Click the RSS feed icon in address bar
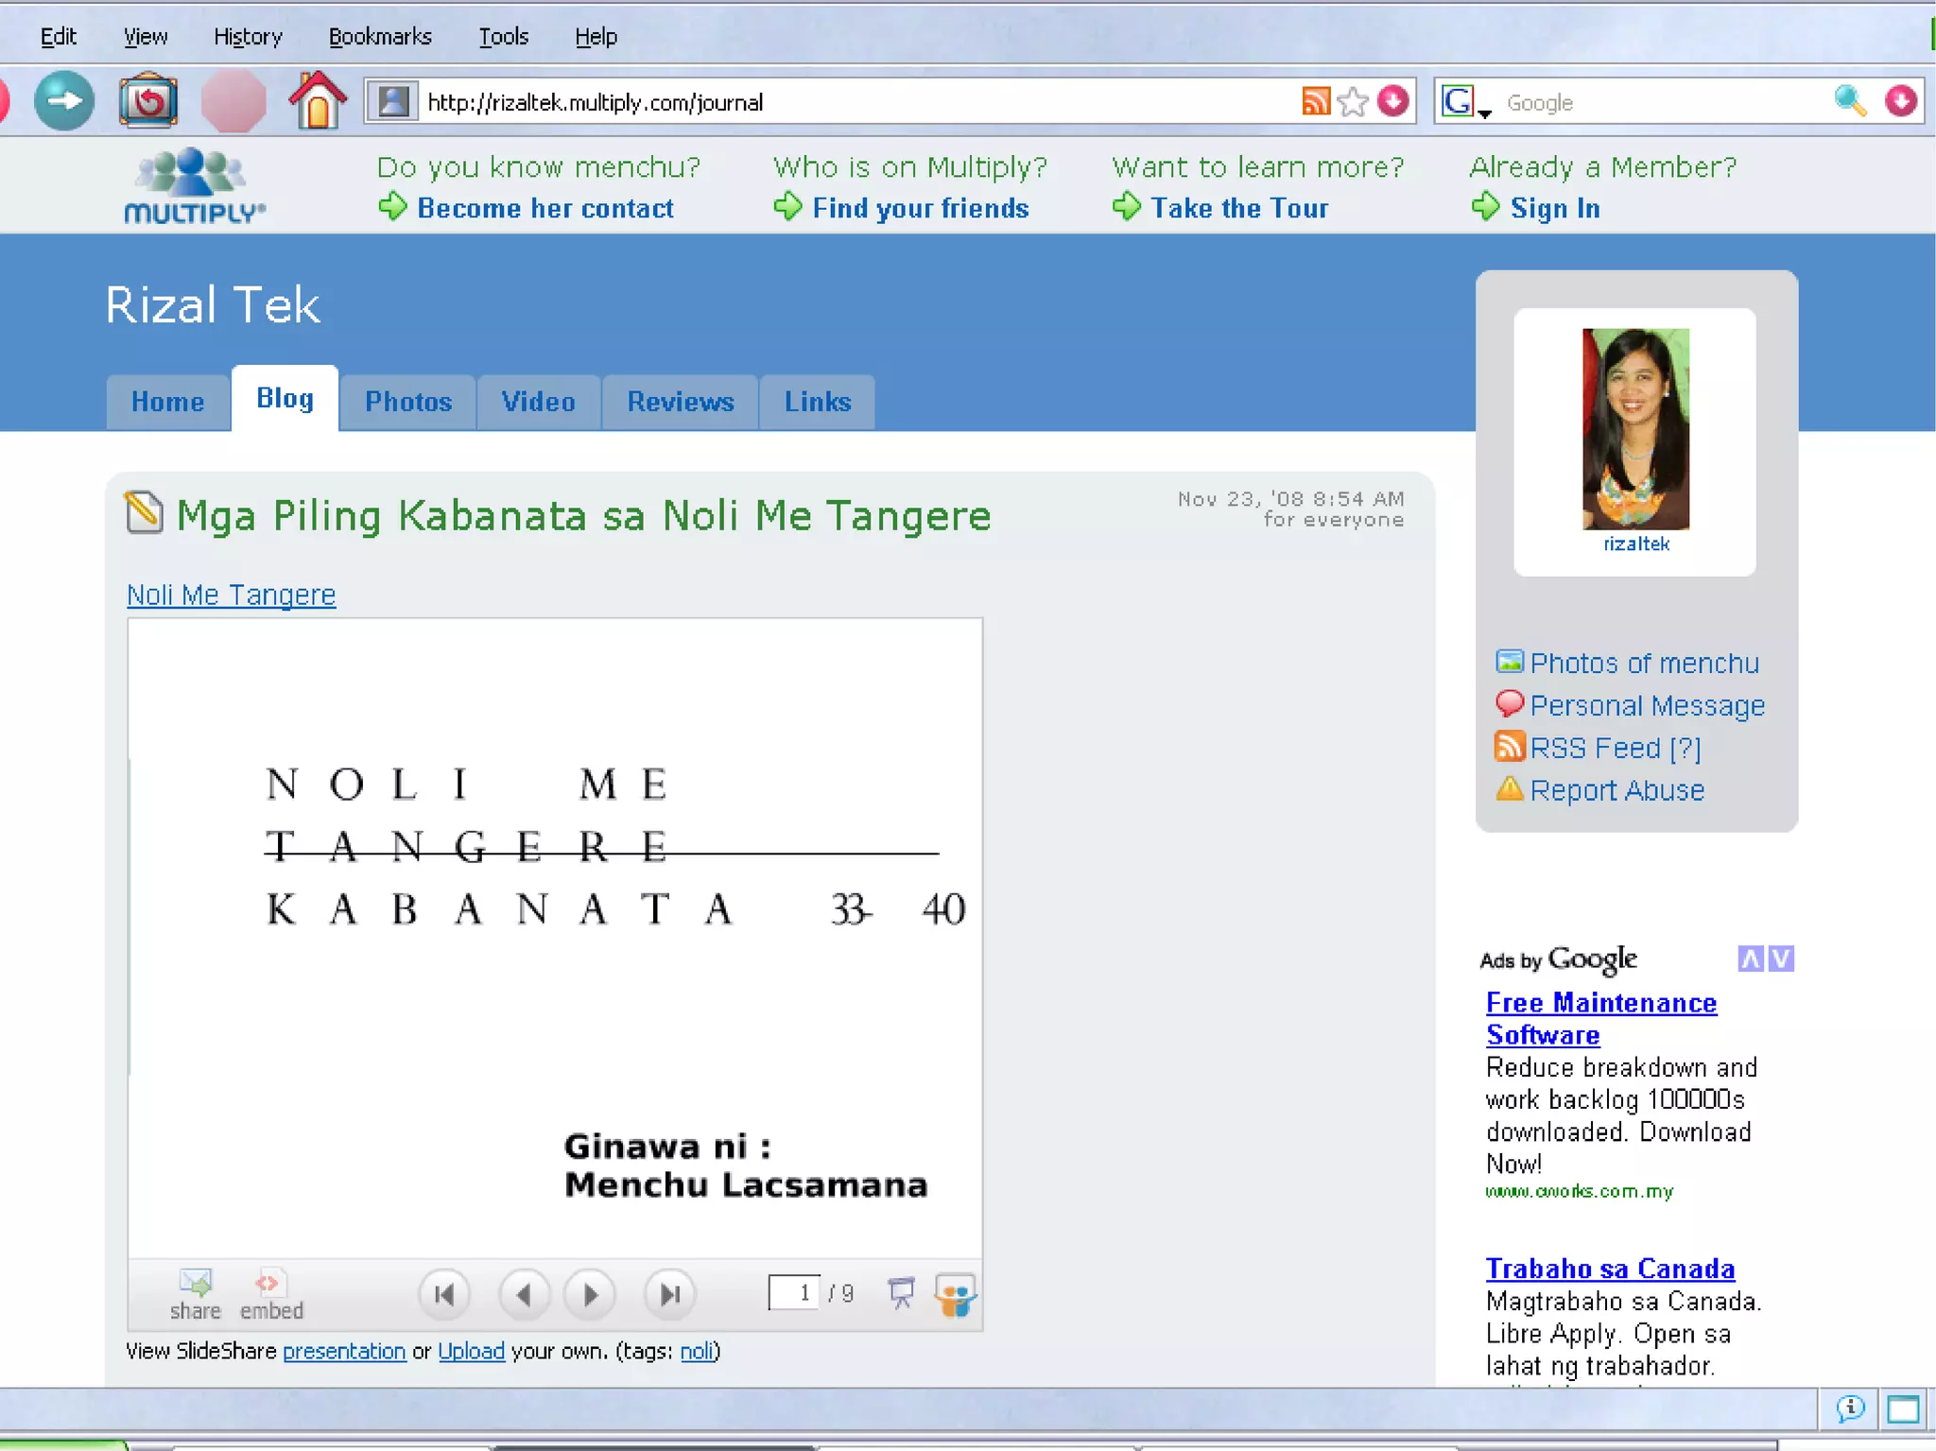Image resolution: width=1936 pixels, height=1451 pixels. click(x=1315, y=101)
